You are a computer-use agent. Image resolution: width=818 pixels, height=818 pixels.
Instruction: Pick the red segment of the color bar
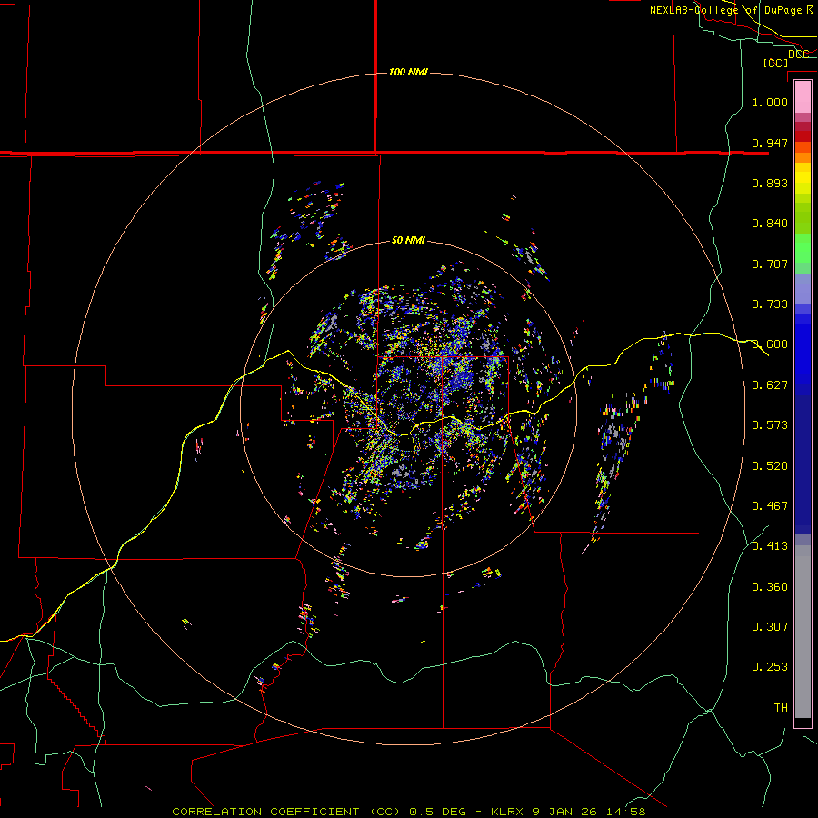tap(803, 136)
